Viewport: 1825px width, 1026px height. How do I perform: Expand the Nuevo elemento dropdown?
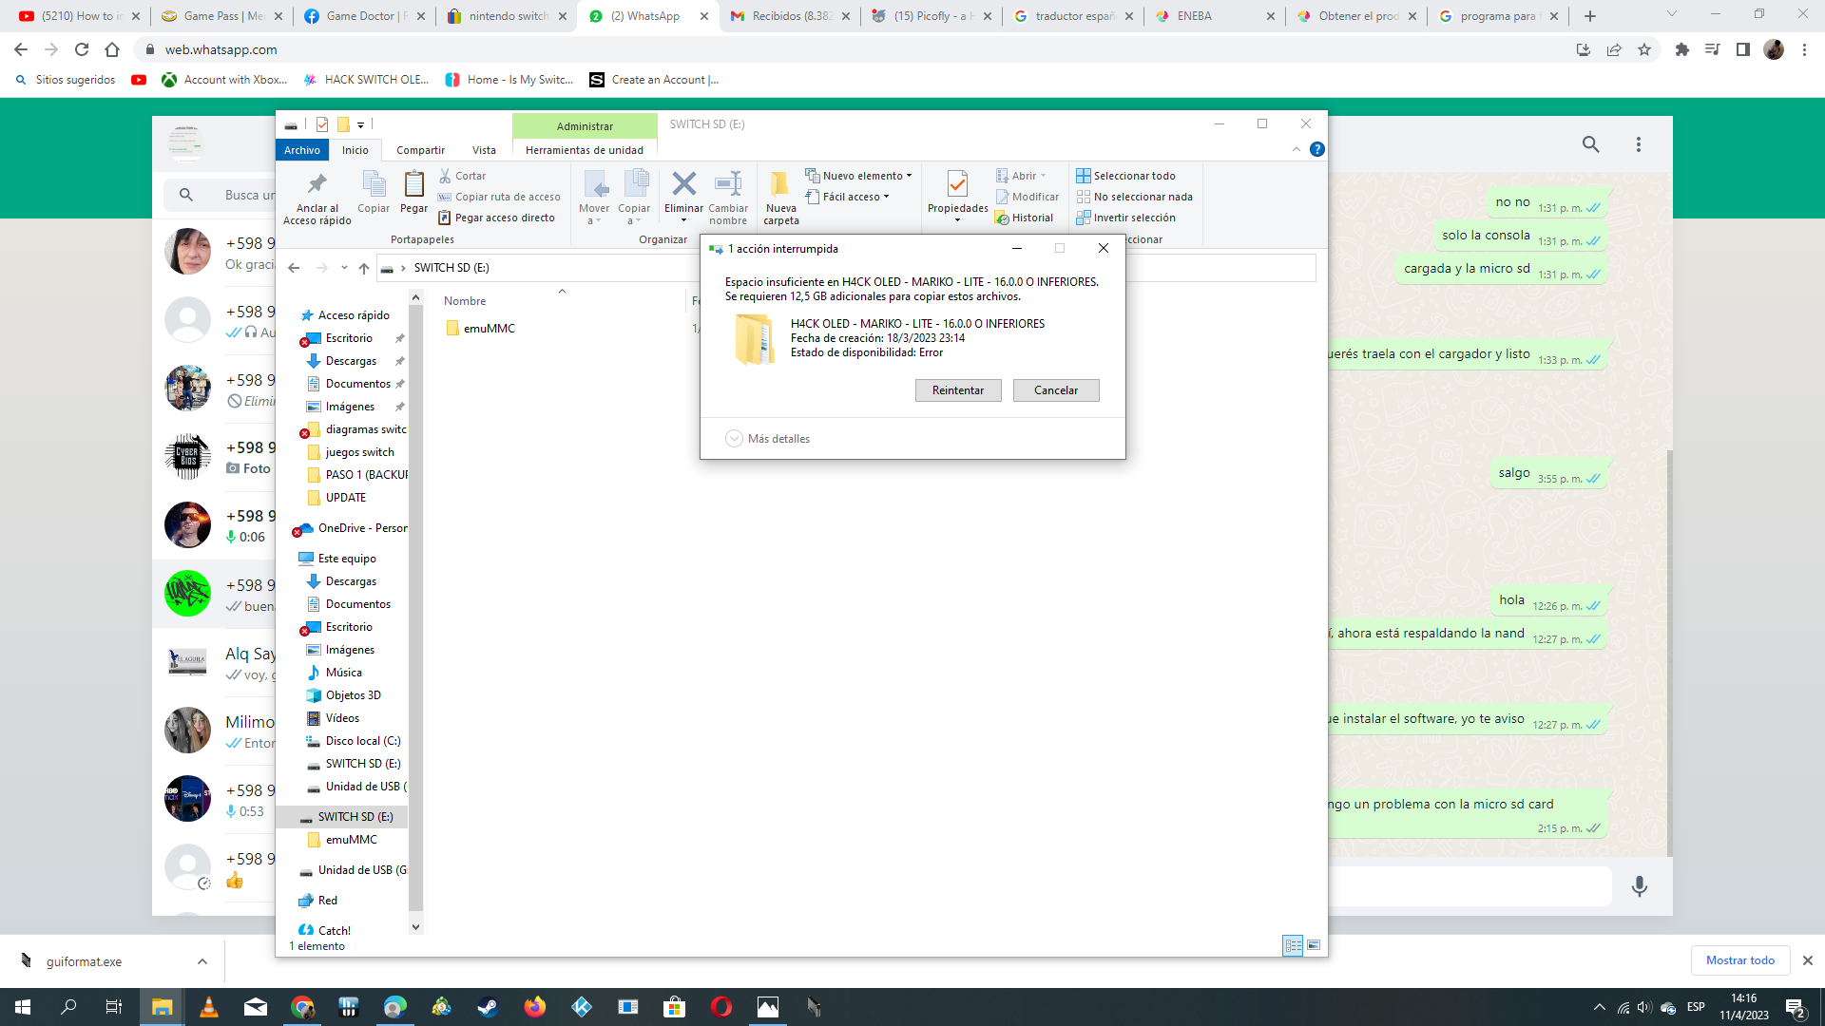[858, 176]
